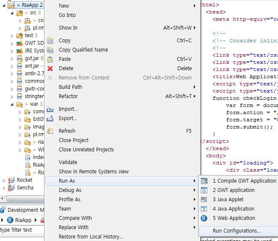Screen dimensions: 278x241
Task: Click the src source folder icon
Action: (x=19, y=13)
